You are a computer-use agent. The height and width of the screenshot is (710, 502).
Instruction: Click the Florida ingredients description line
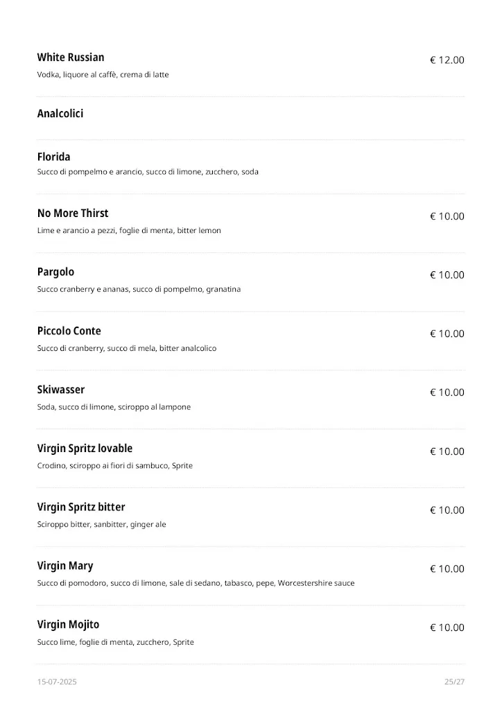(148, 172)
